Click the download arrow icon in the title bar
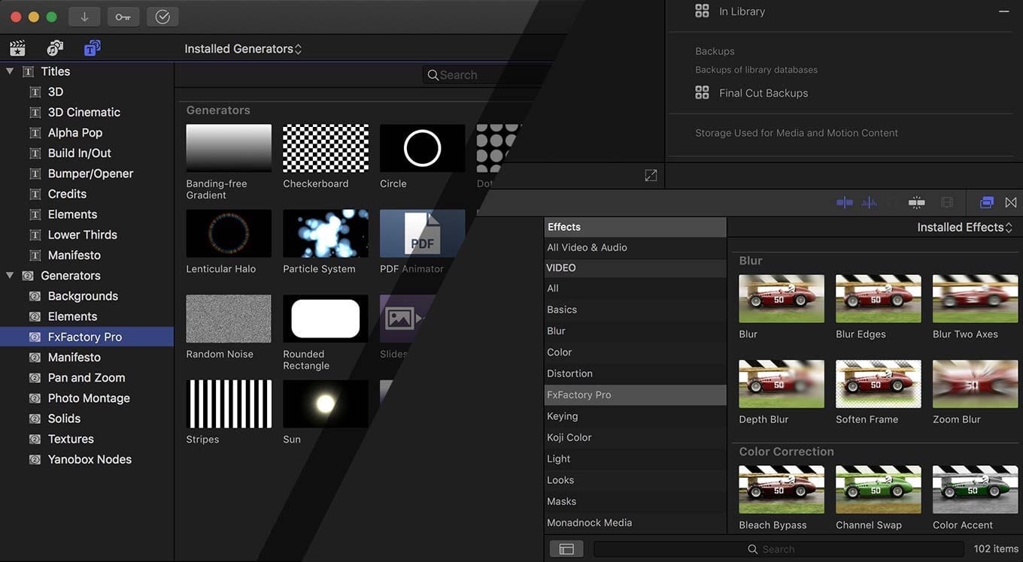1023x562 pixels. (x=83, y=16)
